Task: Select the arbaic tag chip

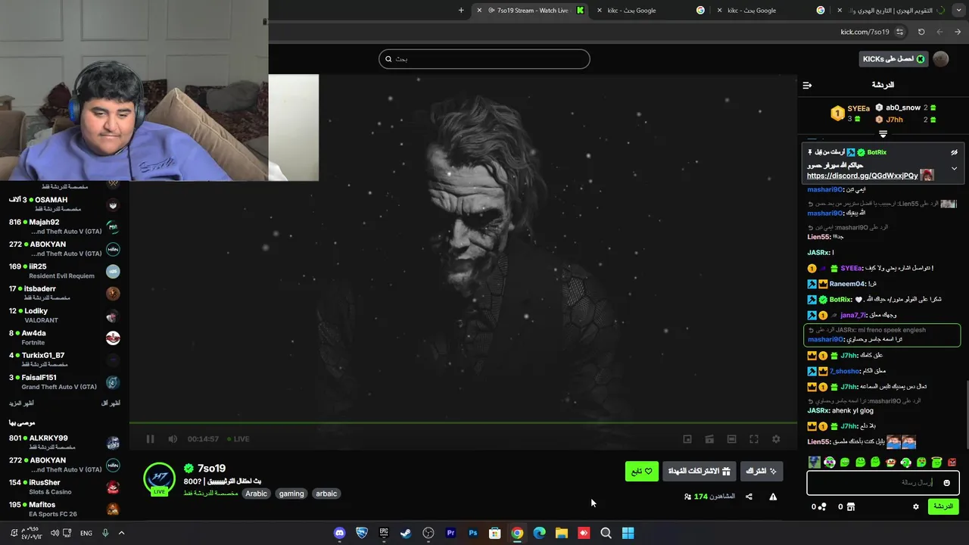Action: click(326, 494)
